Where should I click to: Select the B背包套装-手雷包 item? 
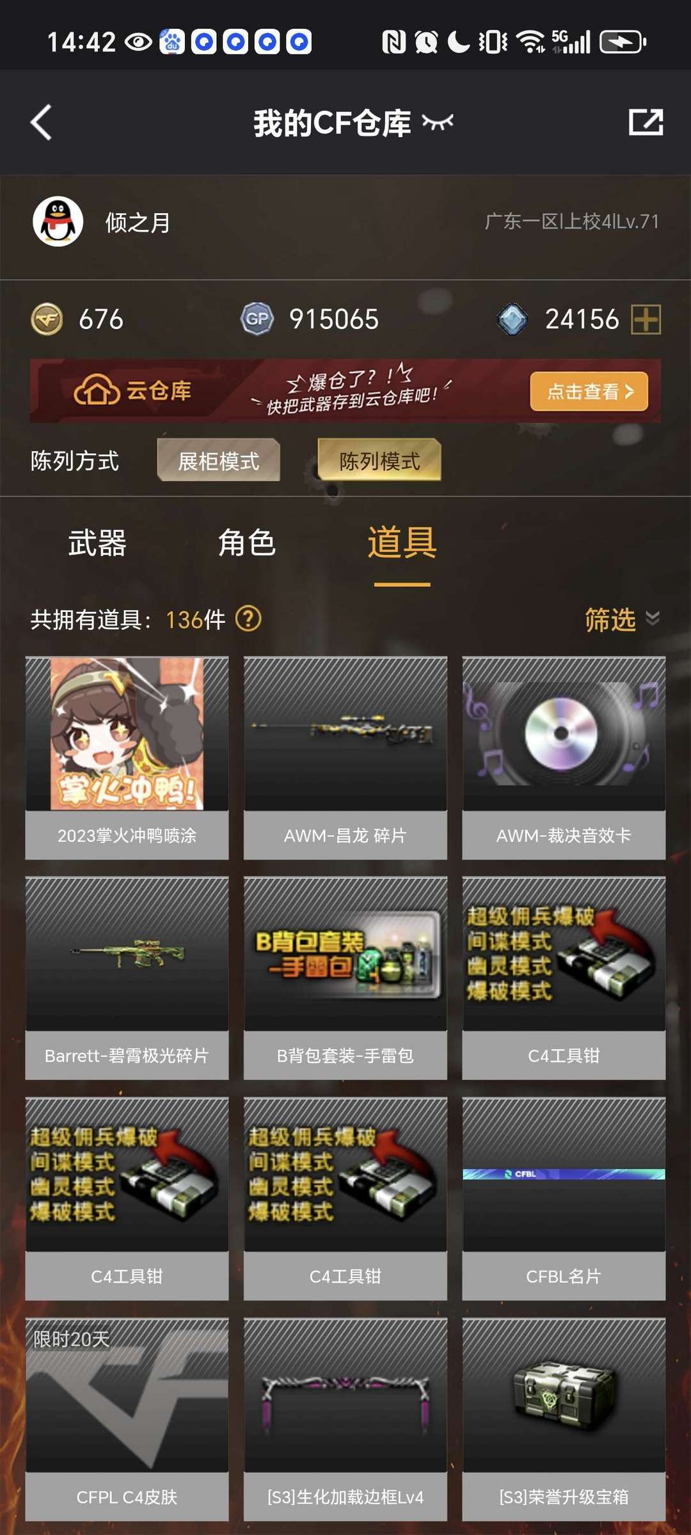[x=345, y=978]
